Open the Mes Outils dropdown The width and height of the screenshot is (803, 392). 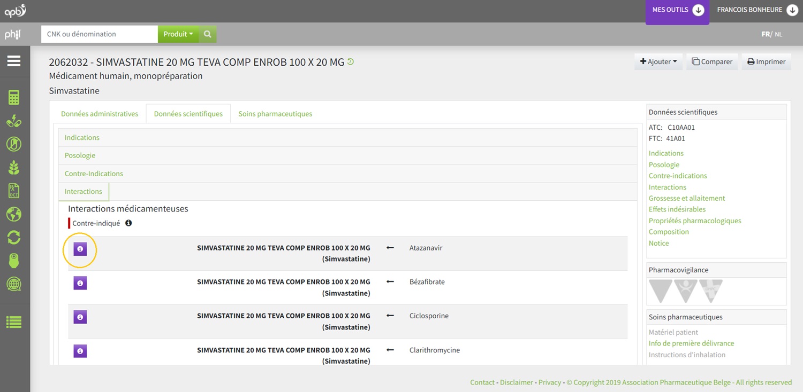pos(677,10)
